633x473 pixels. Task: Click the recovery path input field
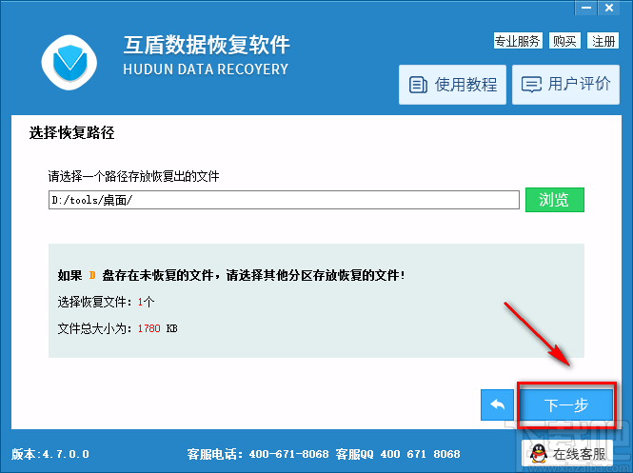coord(284,200)
